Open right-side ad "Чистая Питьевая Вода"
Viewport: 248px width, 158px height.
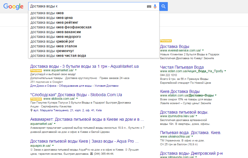(182, 67)
